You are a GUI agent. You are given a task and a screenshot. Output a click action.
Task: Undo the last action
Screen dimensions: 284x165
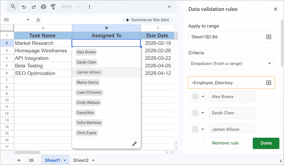click(24, 7)
